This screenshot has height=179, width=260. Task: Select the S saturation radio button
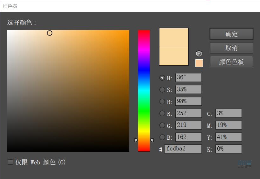click(x=162, y=90)
